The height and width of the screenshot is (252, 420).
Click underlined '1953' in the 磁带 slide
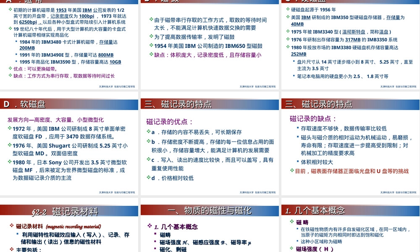pos(61,10)
